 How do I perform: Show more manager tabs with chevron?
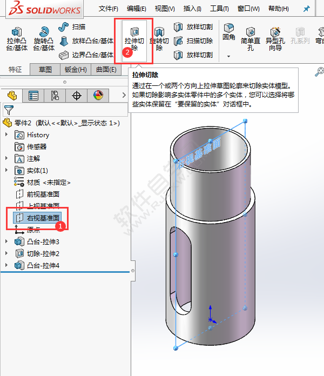pos(124,95)
